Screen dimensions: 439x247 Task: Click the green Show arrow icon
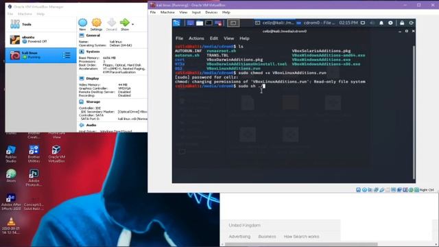tap(125, 23)
